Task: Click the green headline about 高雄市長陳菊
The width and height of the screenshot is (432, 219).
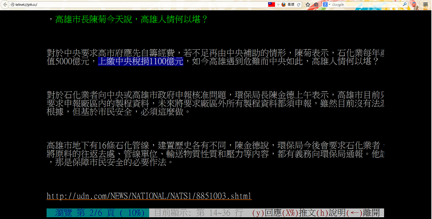Action: coord(132,19)
